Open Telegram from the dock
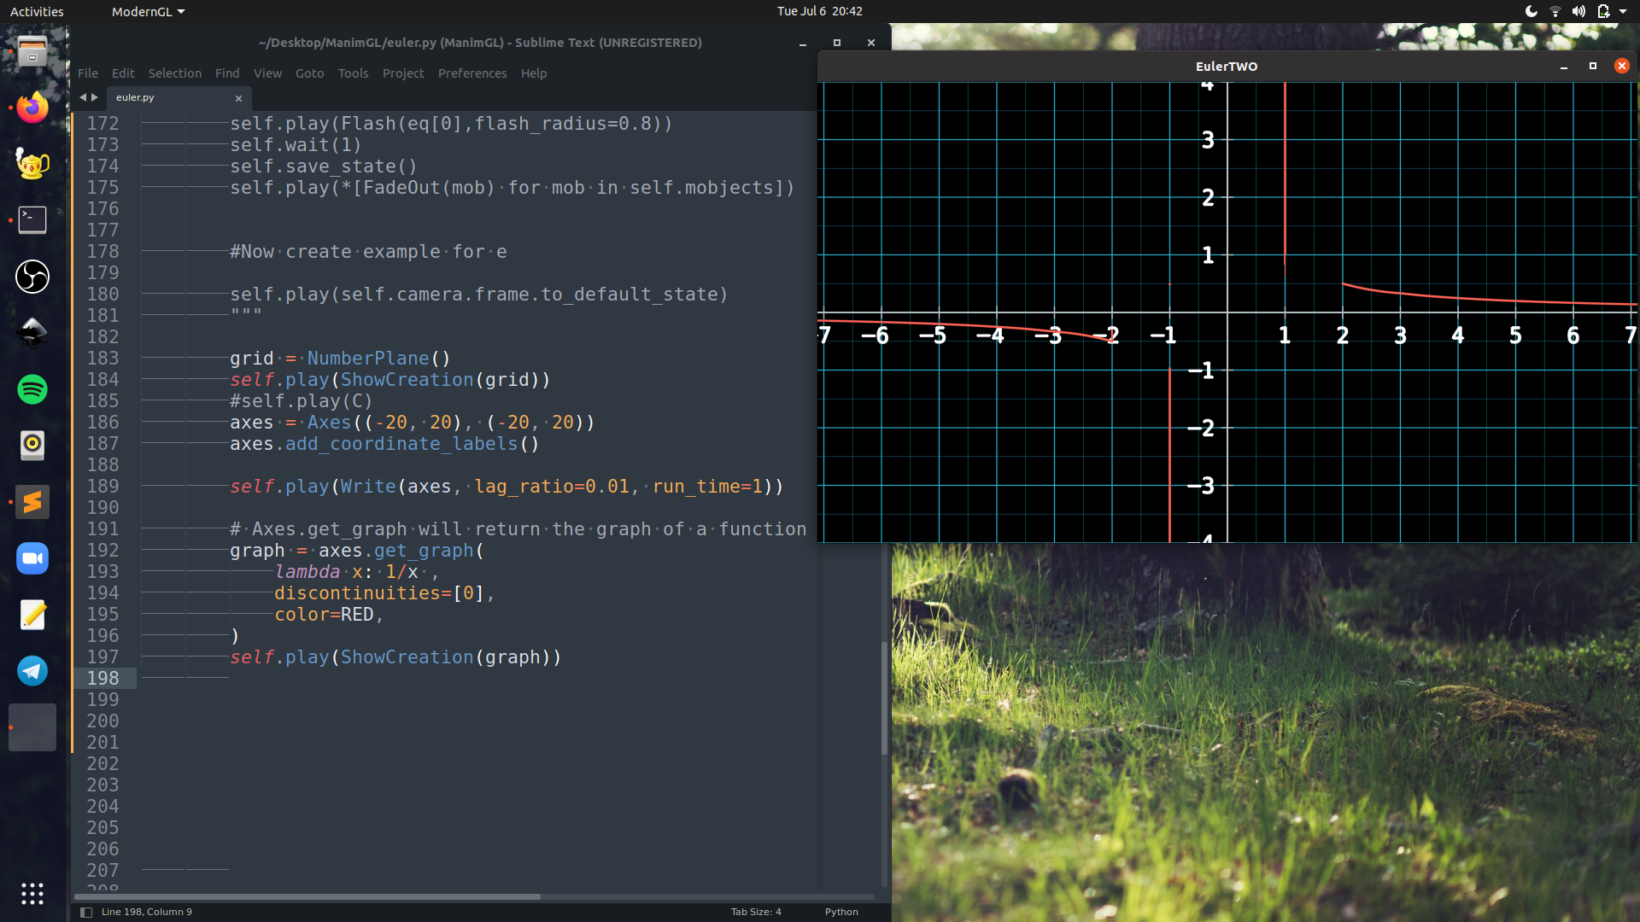 coord(32,671)
